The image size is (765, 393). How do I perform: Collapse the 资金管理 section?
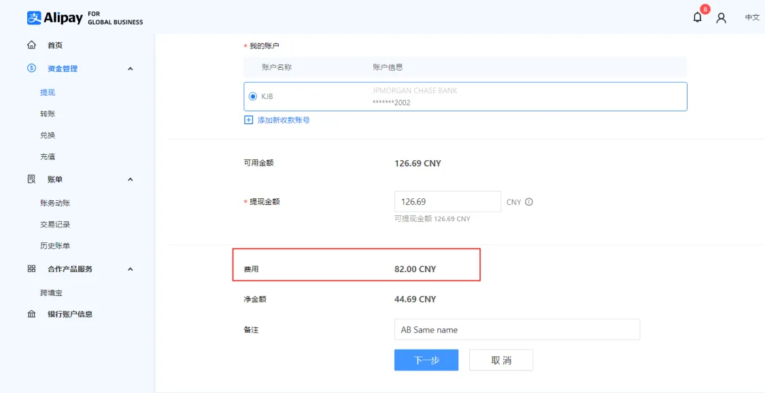click(130, 68)
